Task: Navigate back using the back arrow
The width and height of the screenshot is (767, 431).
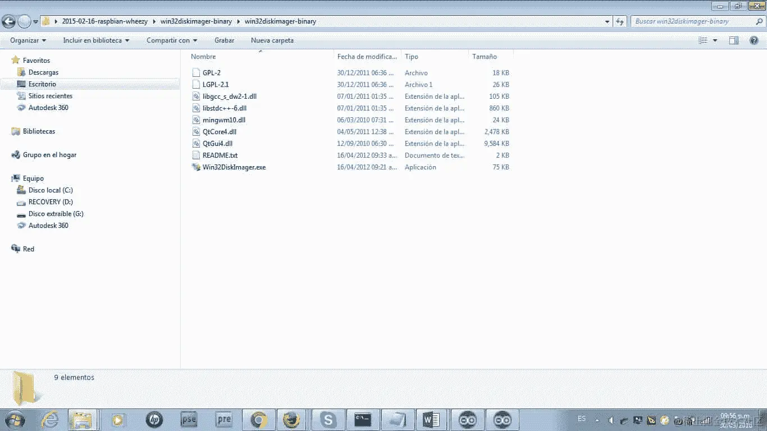Action: coord(9,21)
